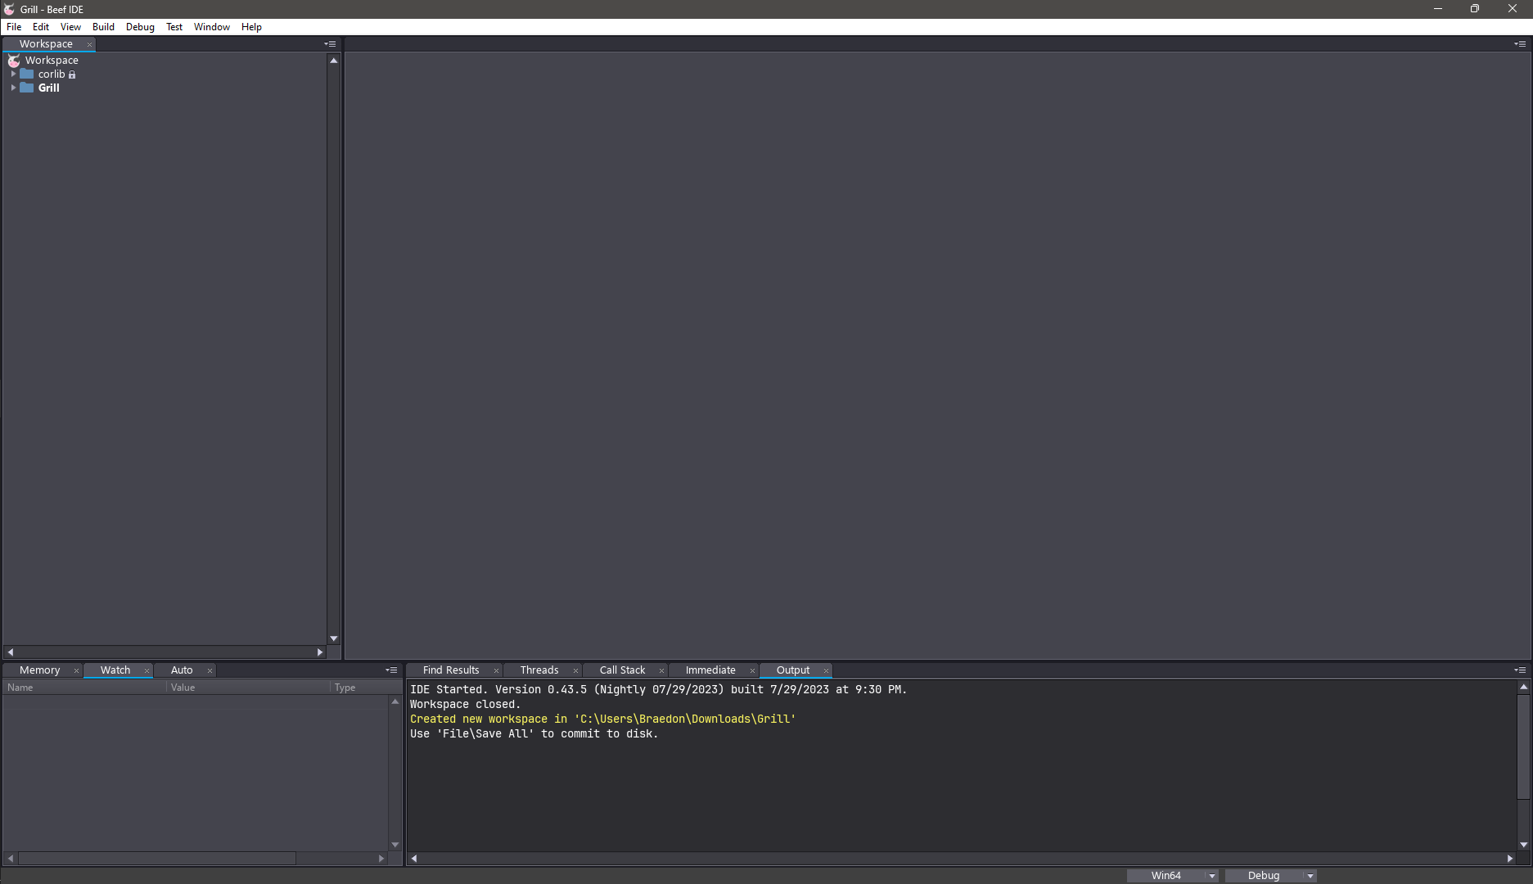Click the 'Workspace closed.' output line
Image resolution: width=1533 pixels, height=884 pixels.
point(465,705)
